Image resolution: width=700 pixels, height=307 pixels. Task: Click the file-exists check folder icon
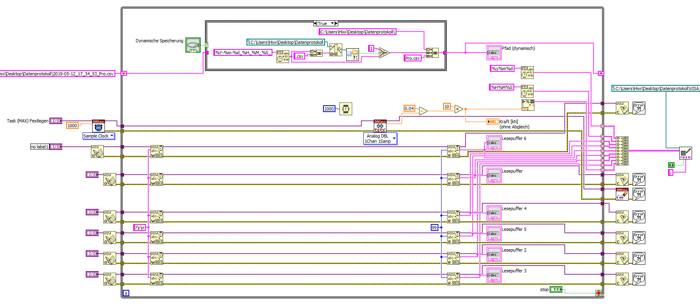353,55
